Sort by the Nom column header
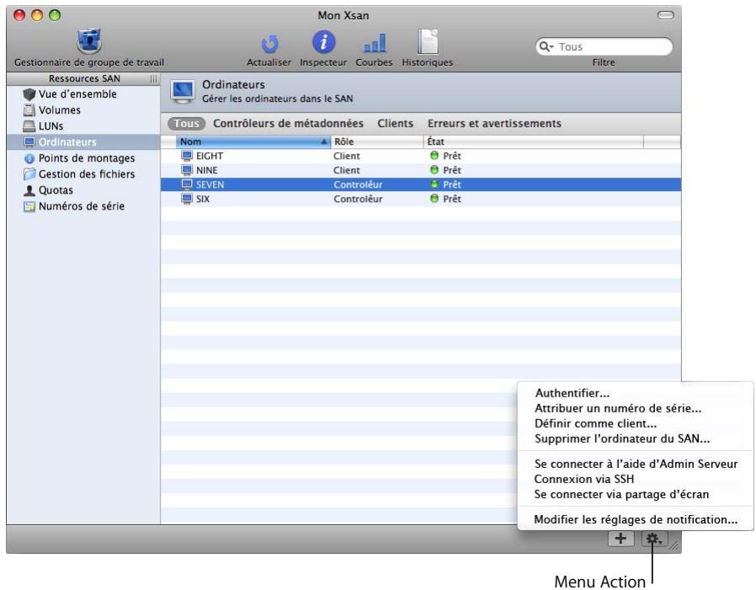The width and height of the screenshot is (756, 590). coord(253,141)
